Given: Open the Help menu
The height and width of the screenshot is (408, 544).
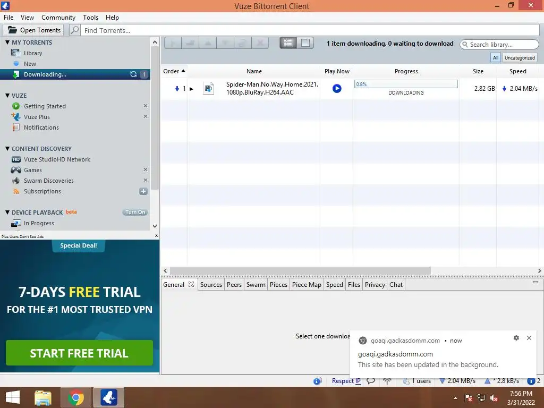Looking at the screenshot, I should tap(112, 18).
